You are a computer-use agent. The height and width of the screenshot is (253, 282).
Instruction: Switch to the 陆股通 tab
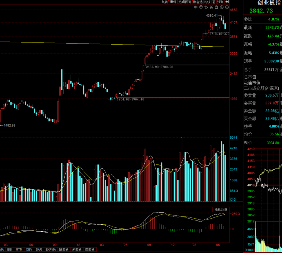(64, 250)
